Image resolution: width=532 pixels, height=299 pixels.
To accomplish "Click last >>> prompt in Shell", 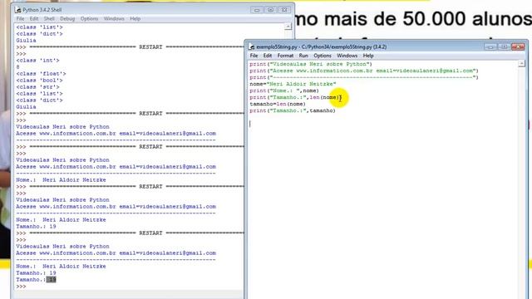I will (x=21, y=287).
